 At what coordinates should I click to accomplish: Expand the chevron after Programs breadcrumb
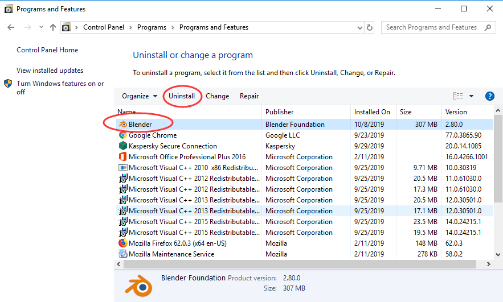point(173,27)
